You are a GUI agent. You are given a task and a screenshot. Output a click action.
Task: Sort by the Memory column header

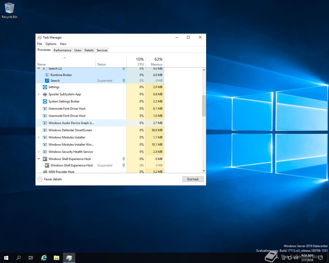[x=155, y=62]
